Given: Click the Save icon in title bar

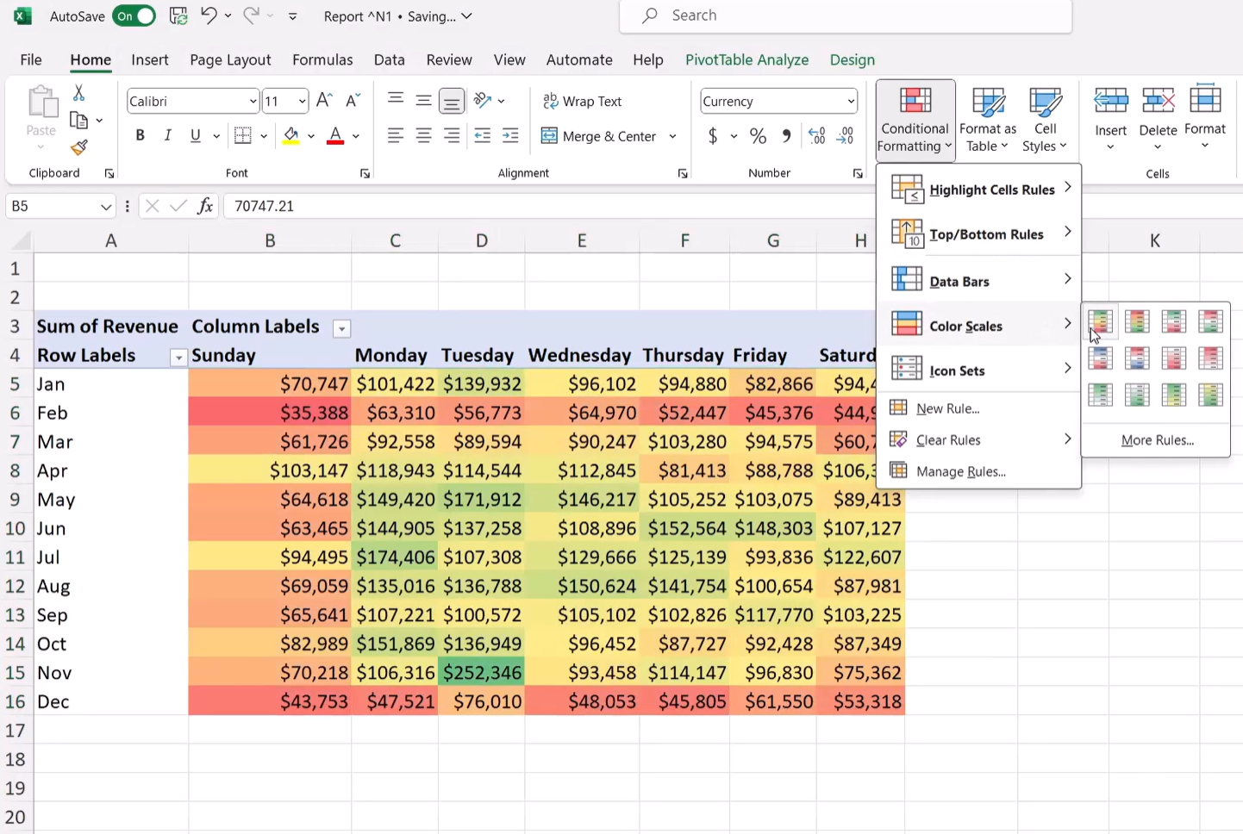Looking at the screenshot, I should click(x=178, y=16).
